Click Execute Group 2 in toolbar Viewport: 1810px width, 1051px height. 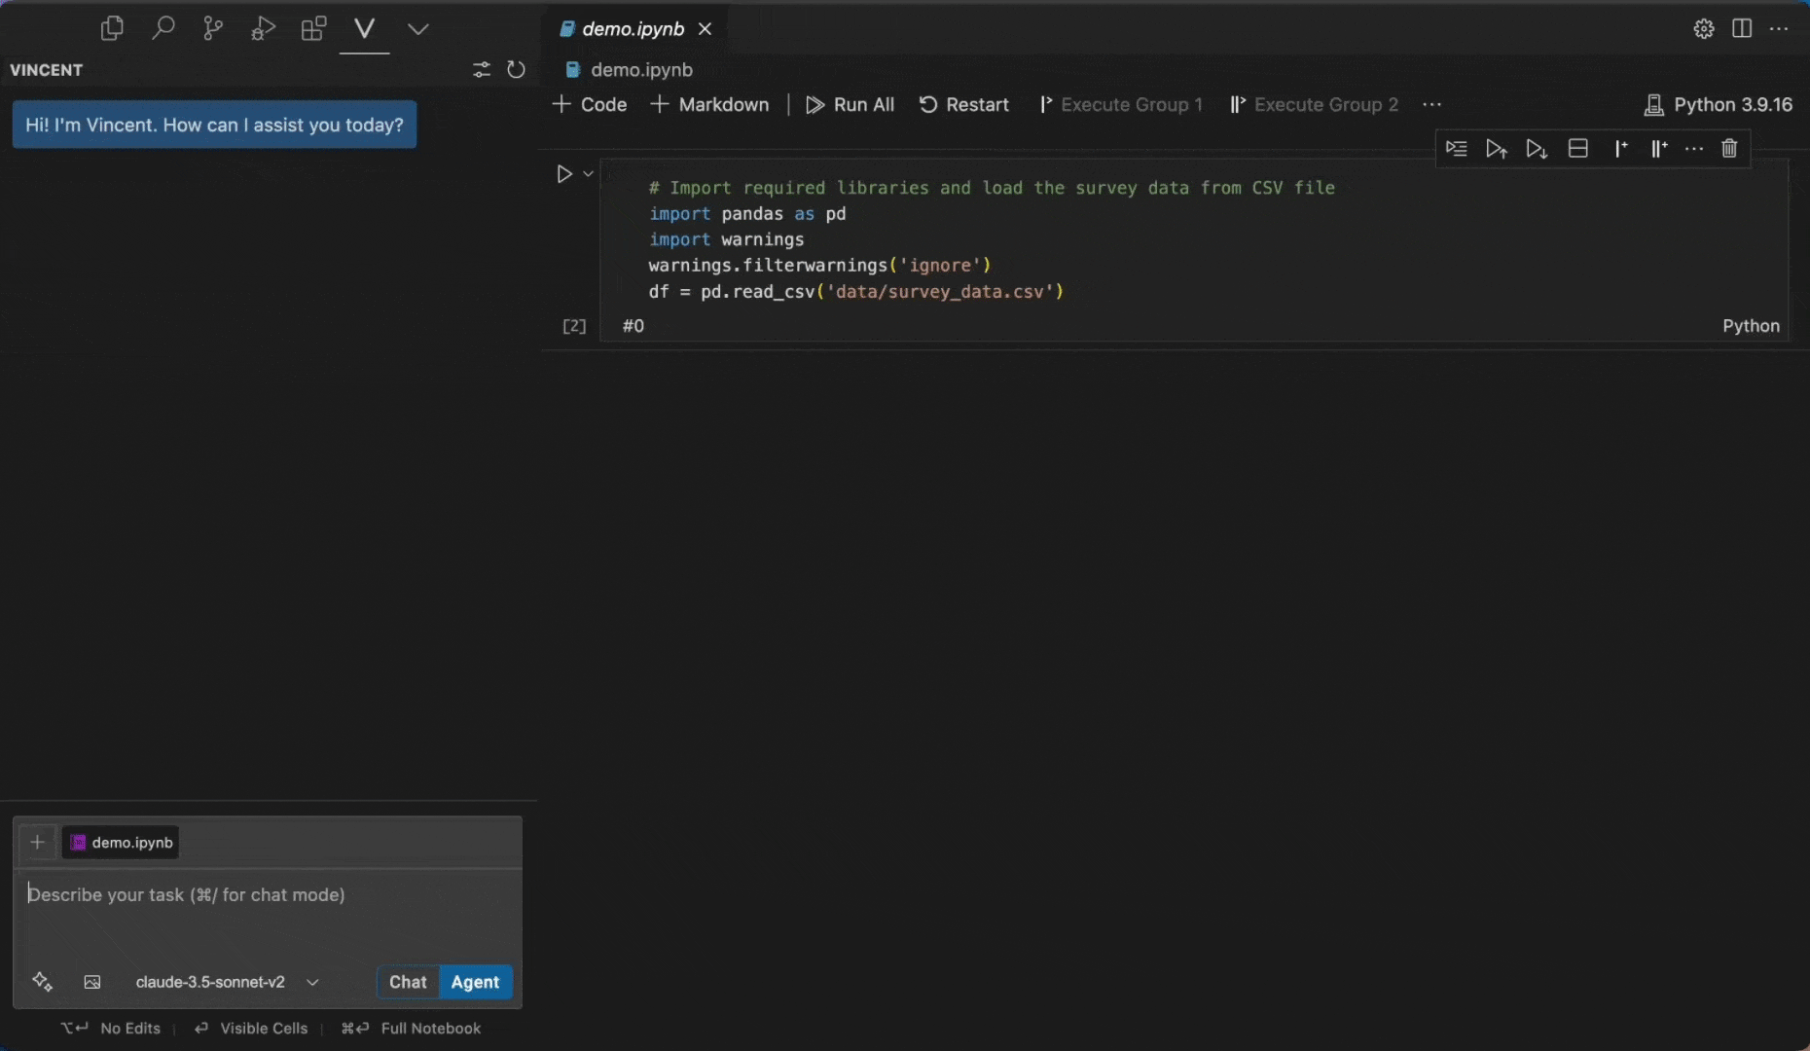click(x=1314, y=104)
